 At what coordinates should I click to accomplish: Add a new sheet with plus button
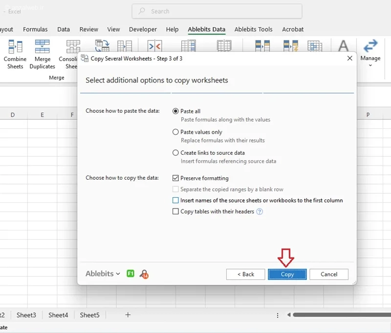[128, 315]
